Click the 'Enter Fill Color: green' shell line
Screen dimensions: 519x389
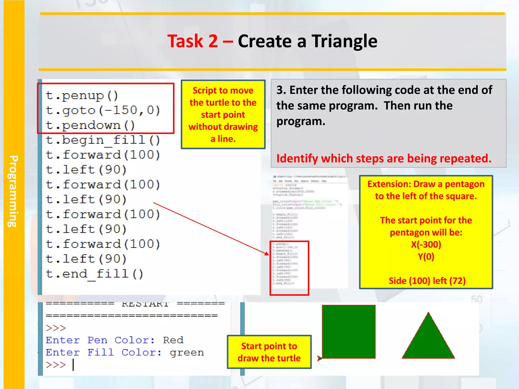point(125,353)
